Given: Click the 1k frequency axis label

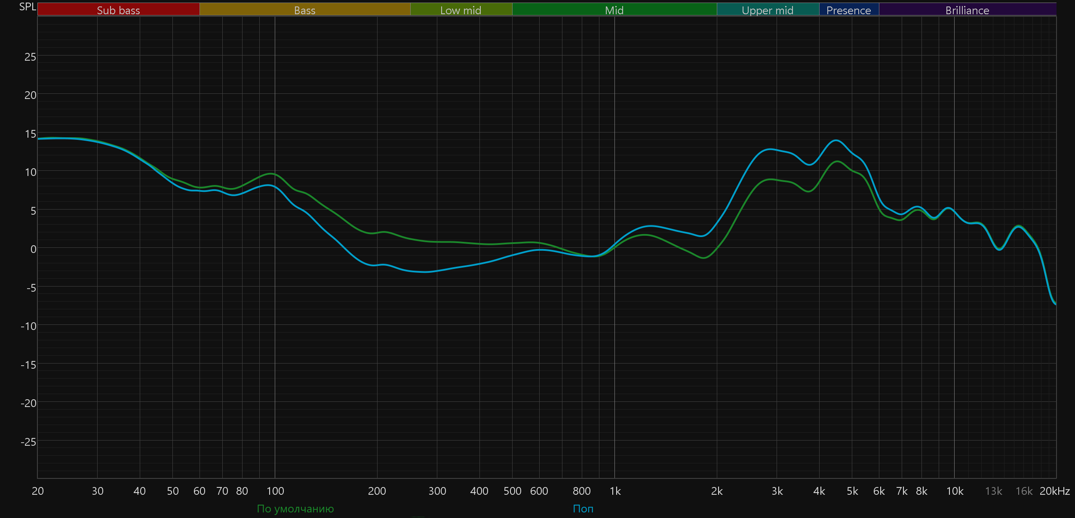Looking at the screenshot, I should 615,491.
